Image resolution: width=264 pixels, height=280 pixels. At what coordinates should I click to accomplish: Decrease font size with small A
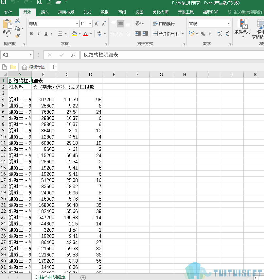[x=104, y=24]
